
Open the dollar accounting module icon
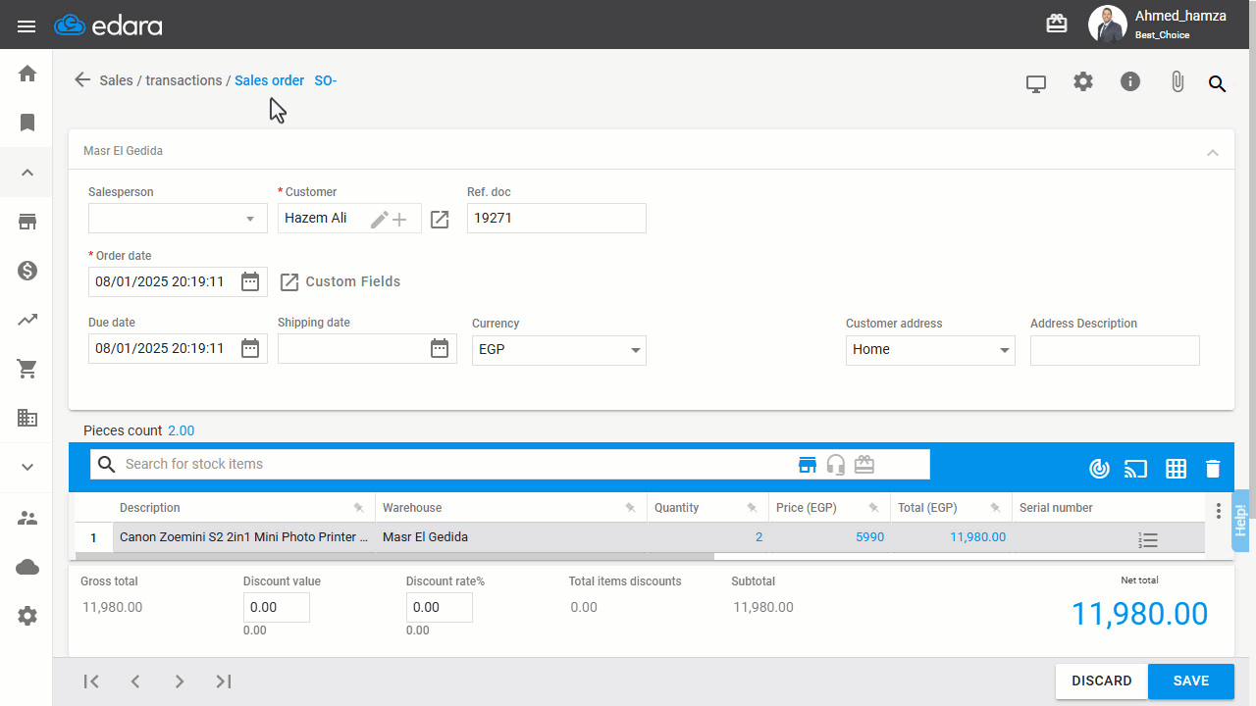[27, 271]
